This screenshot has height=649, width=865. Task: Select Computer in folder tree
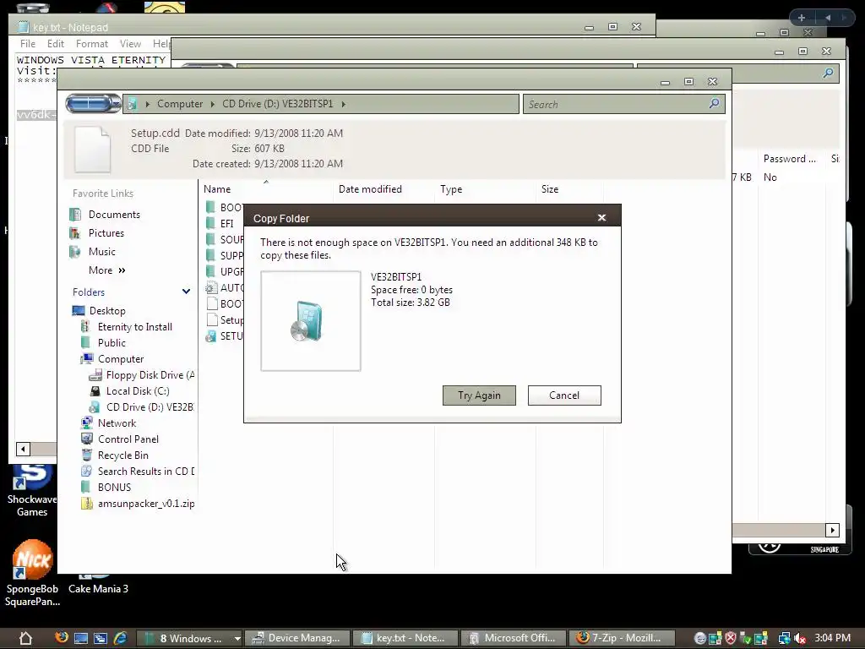121,358
